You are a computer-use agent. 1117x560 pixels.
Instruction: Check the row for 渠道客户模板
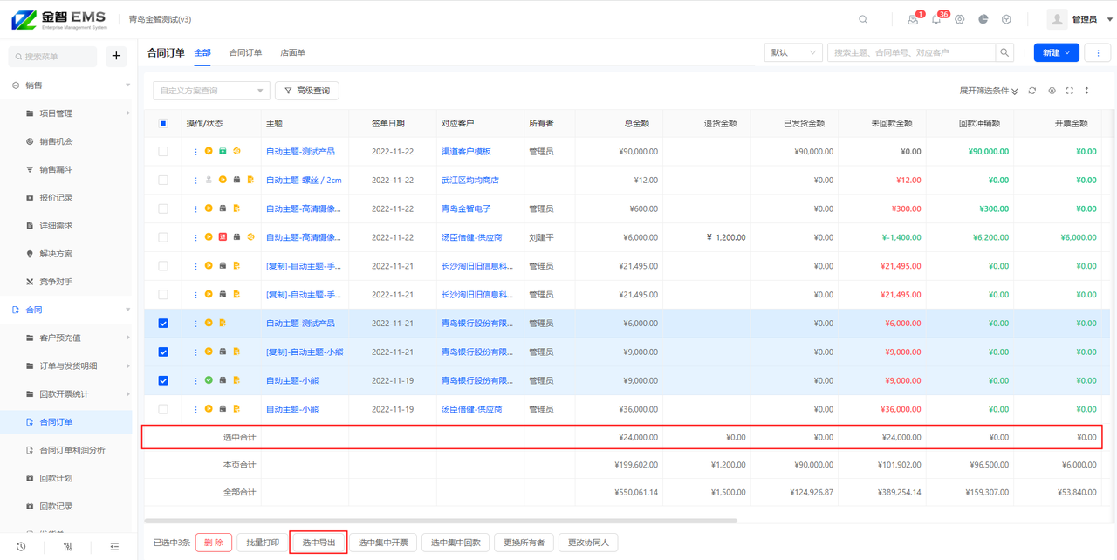[163, 152]
